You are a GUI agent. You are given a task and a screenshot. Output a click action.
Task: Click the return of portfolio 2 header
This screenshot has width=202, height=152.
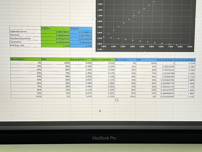tap(185, 60)
